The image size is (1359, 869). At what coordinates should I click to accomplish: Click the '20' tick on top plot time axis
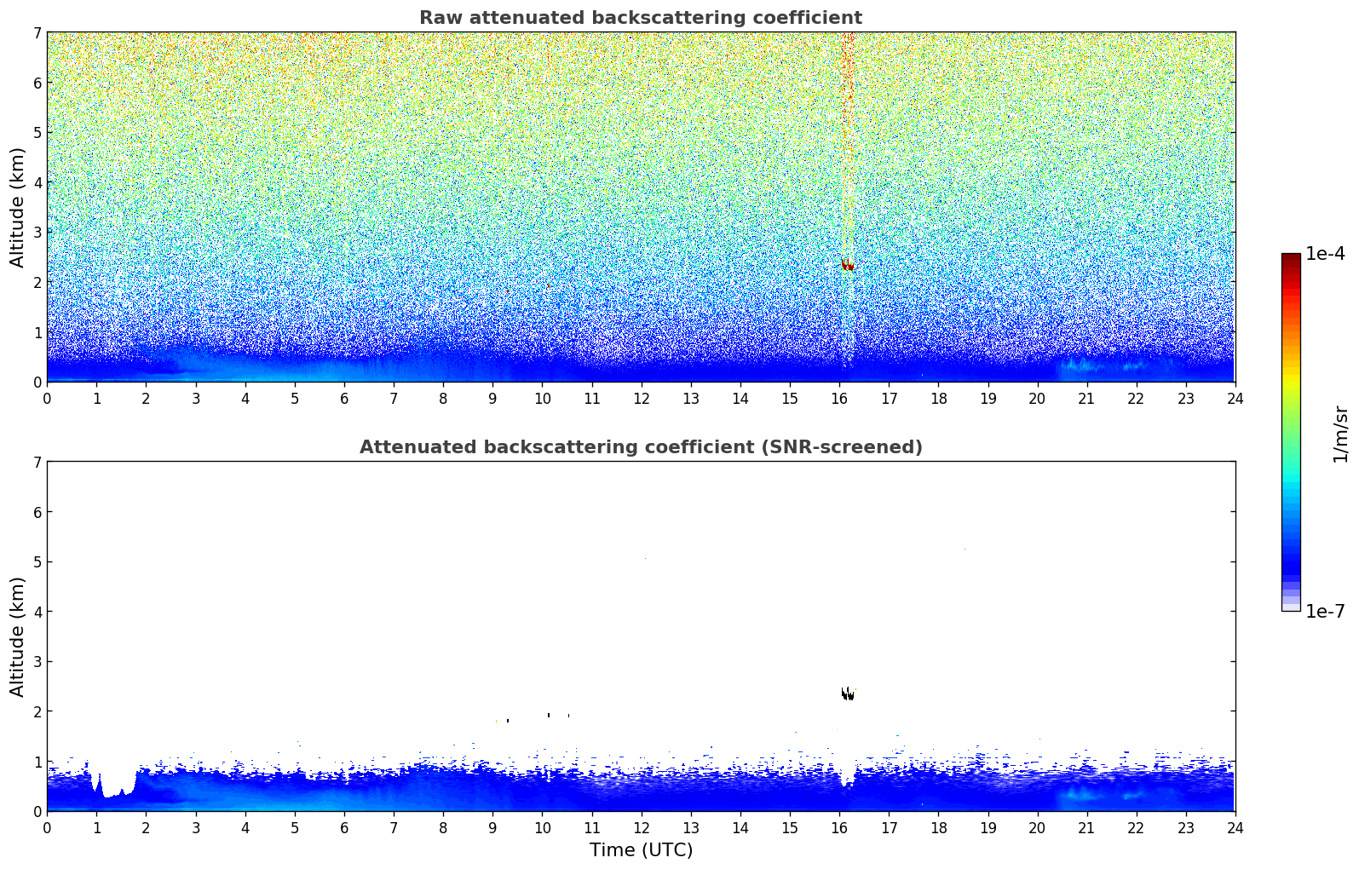click(1037, 398)
